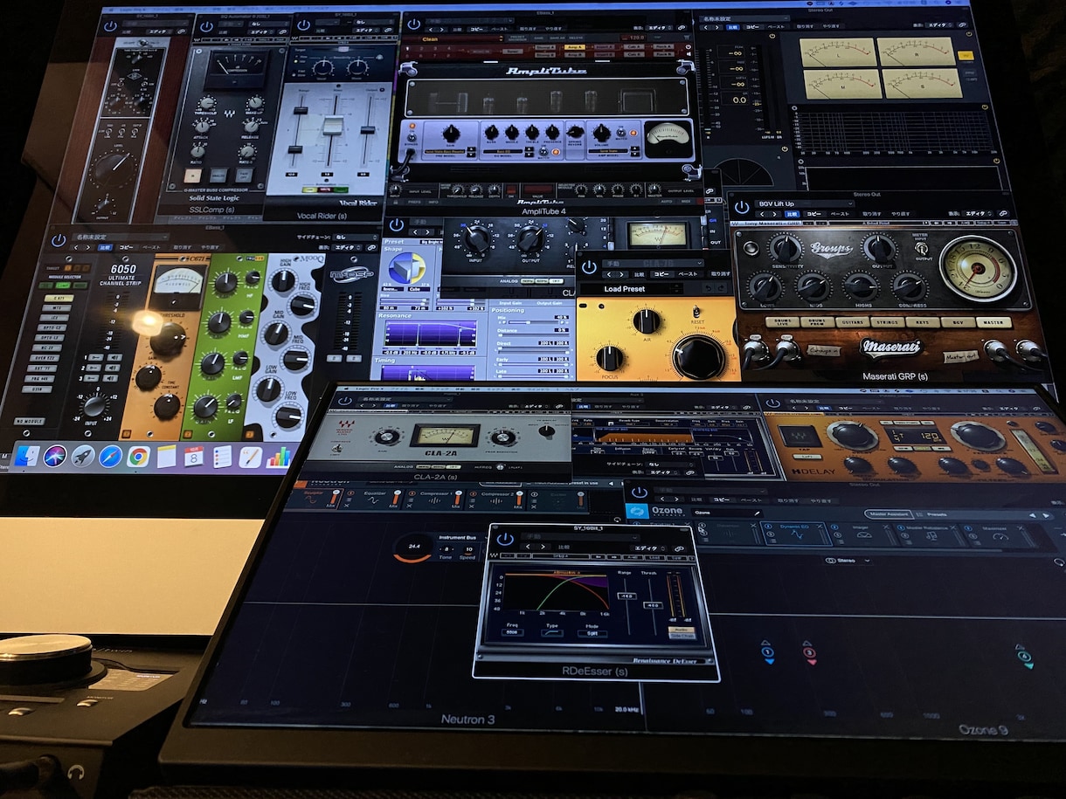1066x799 pixels.
Task: Toggle power button of the RDeEsser plugin
Action: (504, 538)
